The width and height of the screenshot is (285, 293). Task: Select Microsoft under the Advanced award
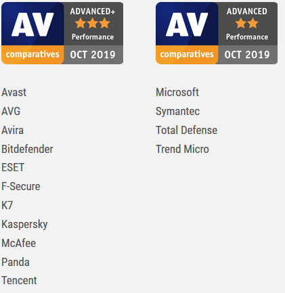(177, 92)
